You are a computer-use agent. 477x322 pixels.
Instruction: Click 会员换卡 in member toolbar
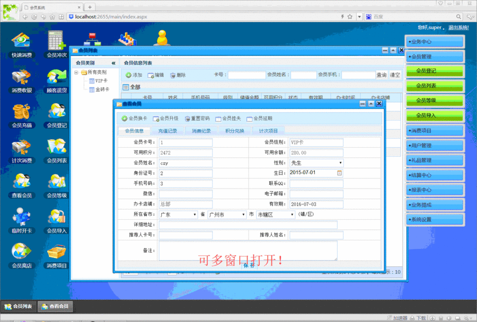tap(135, 118)
